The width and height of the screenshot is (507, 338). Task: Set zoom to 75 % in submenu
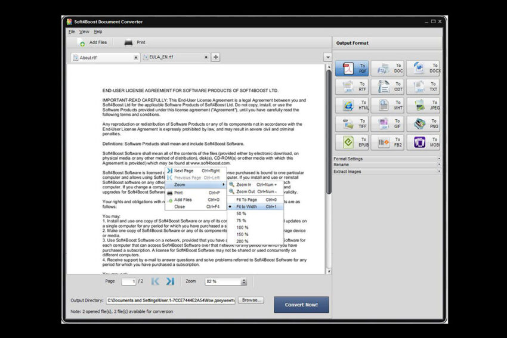pos(255,221)
